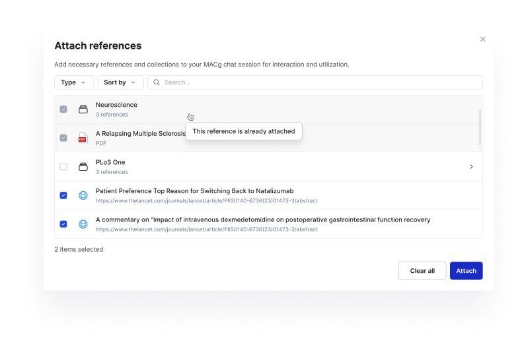Click the PLoS One collection icon

83,167
